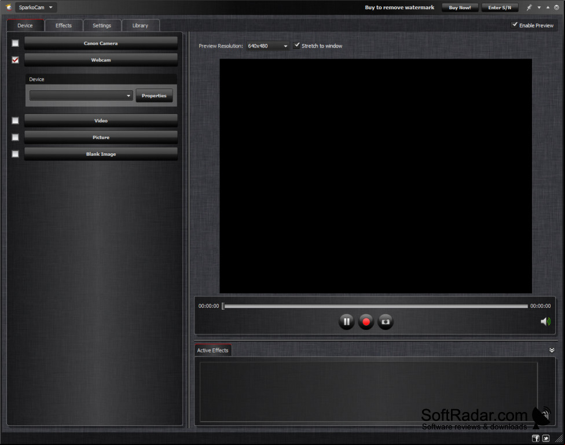Switch to the Device tab

pyautogui.click(x=25, y=25)
